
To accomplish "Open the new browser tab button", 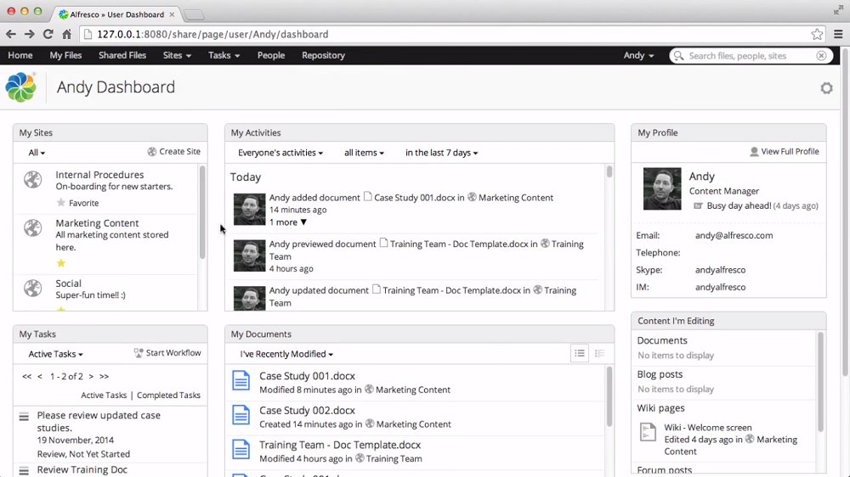I will (194, 14).
